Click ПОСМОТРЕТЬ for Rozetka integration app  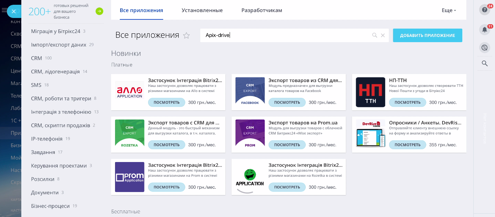pos(287,187)
